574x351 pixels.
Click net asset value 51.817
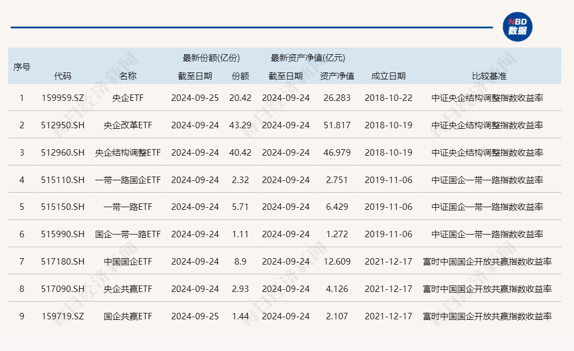tap(337, 125)
